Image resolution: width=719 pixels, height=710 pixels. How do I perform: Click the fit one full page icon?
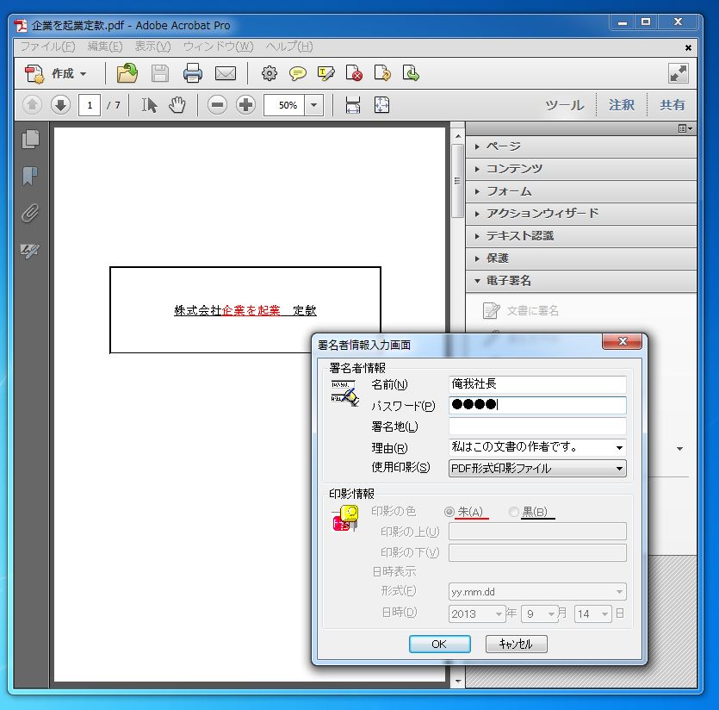point(381,105)
